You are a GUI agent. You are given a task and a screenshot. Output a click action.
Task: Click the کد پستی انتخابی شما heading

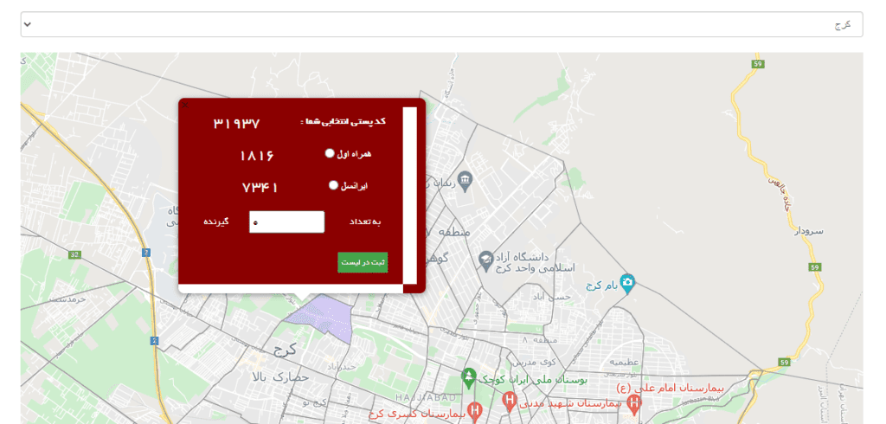coord(343,121)
